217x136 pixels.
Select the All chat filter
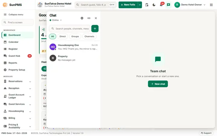pos(52,36)
